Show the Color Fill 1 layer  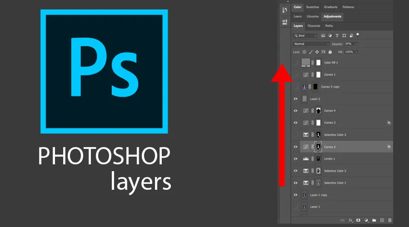[x=295, y=63]
